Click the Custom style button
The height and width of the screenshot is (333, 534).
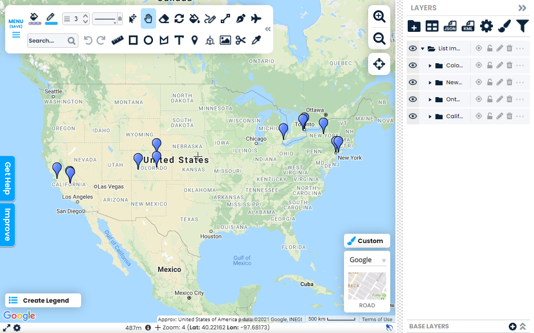[x=367, y=240]
